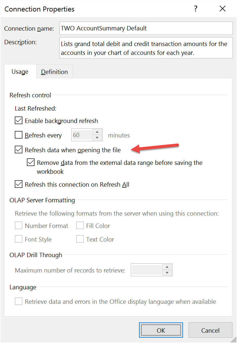Click into the Description text box
The width and height of the screenshot is (237, 343).
(x=146, y=48)
